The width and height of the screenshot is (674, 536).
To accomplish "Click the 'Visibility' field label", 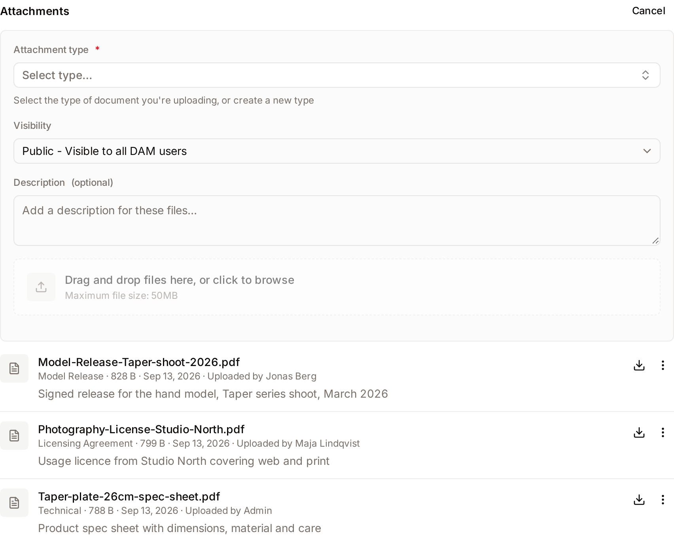I will [x=32, y=126].
